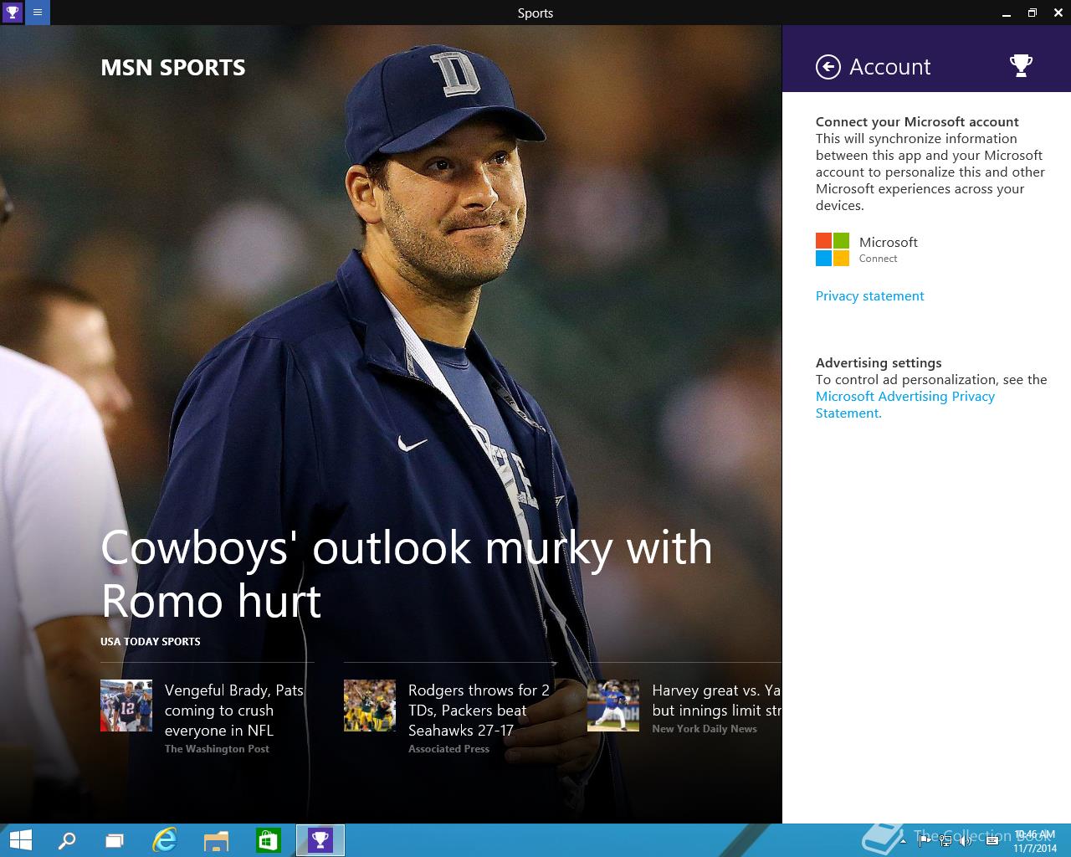This screenshot has width=1071, height=857.
Task: Click Sports app taskbar button
Action: (320, 840)
